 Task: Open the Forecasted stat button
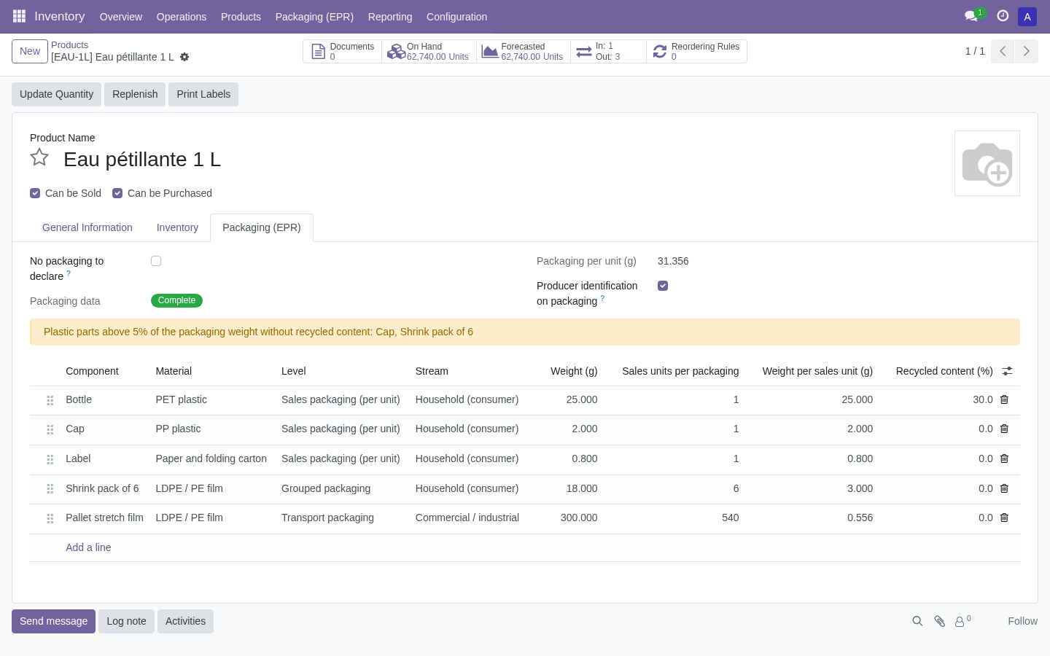tap(523, 52)
